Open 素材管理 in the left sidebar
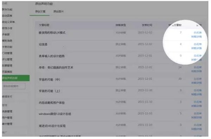The width and height of the screenshot is (211, 139). (7, 124)
